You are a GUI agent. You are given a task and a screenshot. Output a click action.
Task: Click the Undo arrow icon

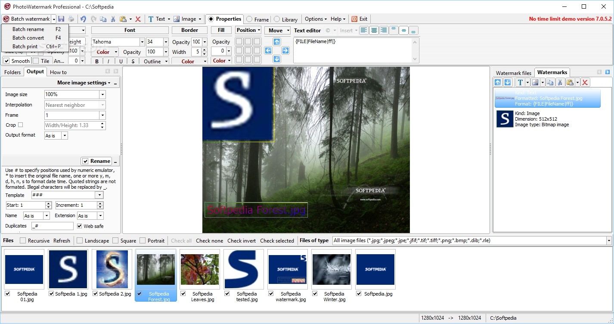pos(83,19)
